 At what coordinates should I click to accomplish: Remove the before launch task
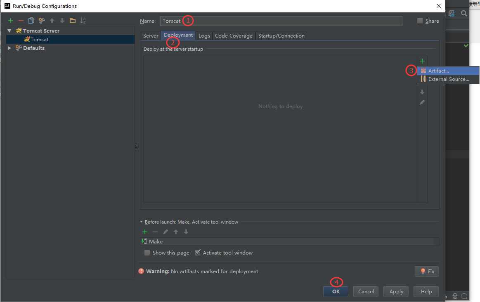[155, 232]
